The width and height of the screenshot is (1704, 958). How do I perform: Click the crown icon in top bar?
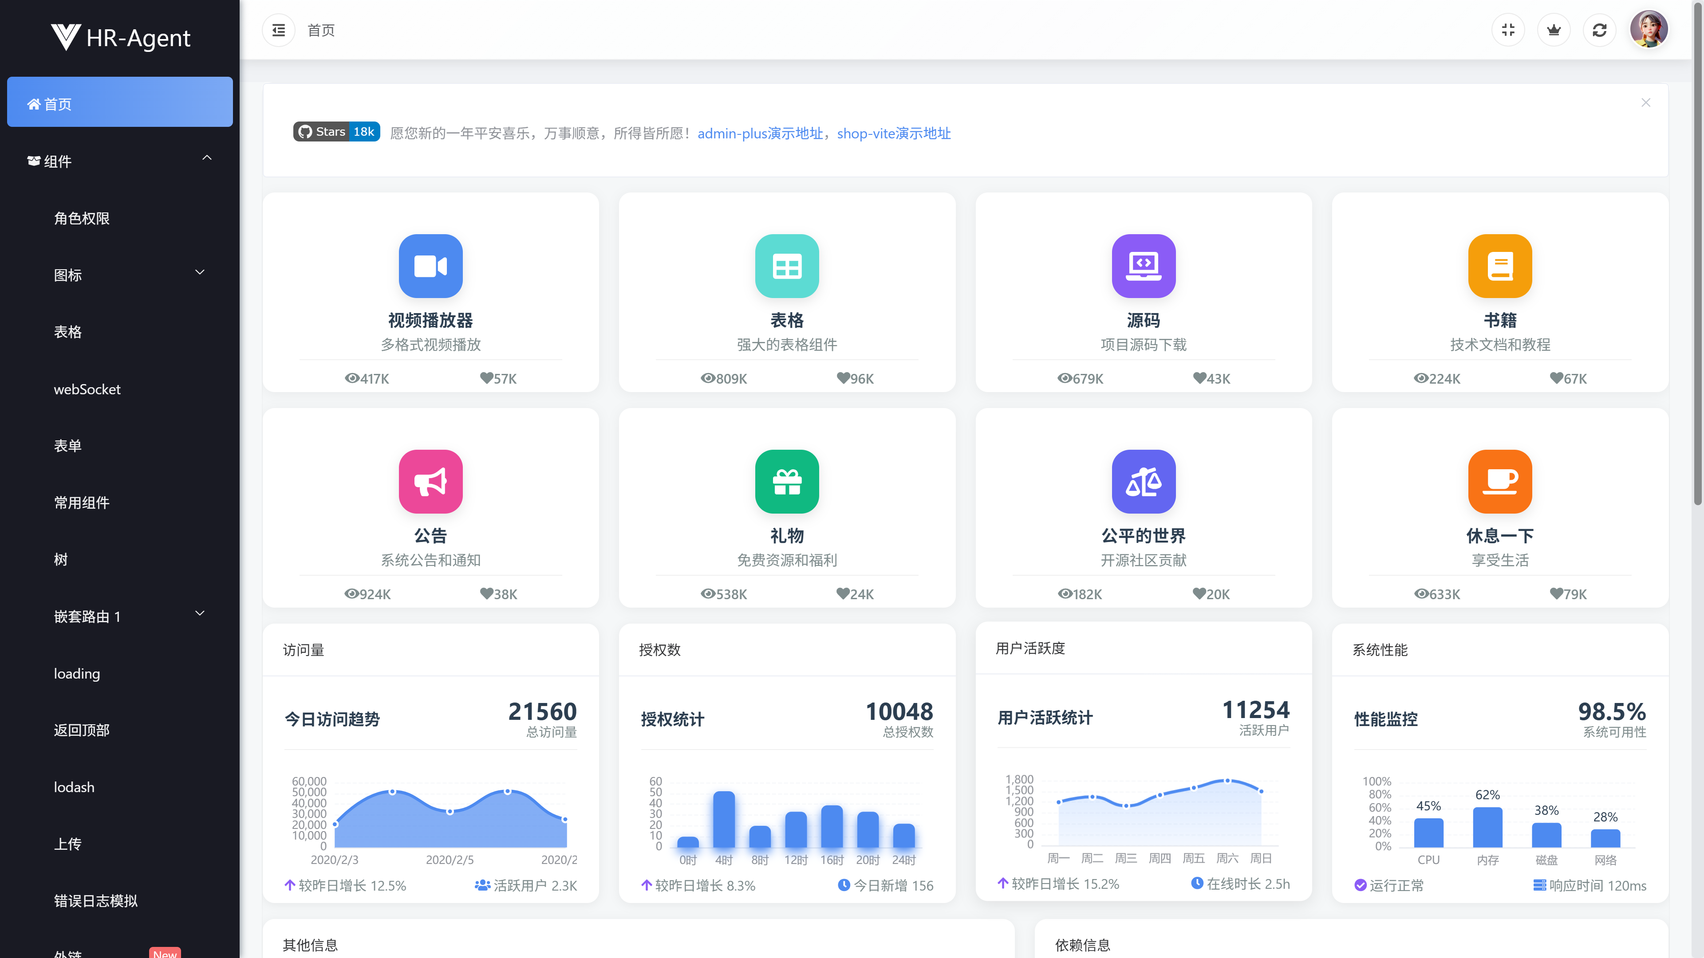pyautogui.click(x=1553, y=31)
